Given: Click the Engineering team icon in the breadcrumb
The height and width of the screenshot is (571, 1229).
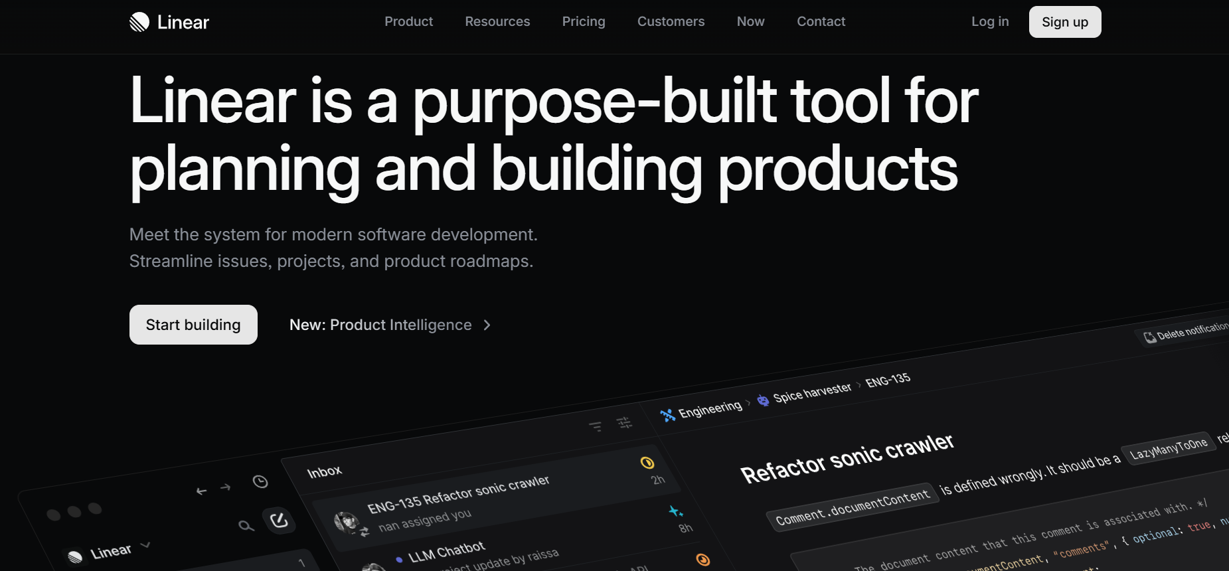Looking at the screenshot, I should (x=667, y=416).
